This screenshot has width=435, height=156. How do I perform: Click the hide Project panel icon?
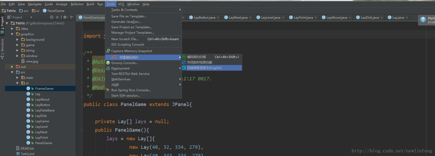pos(71,17)
